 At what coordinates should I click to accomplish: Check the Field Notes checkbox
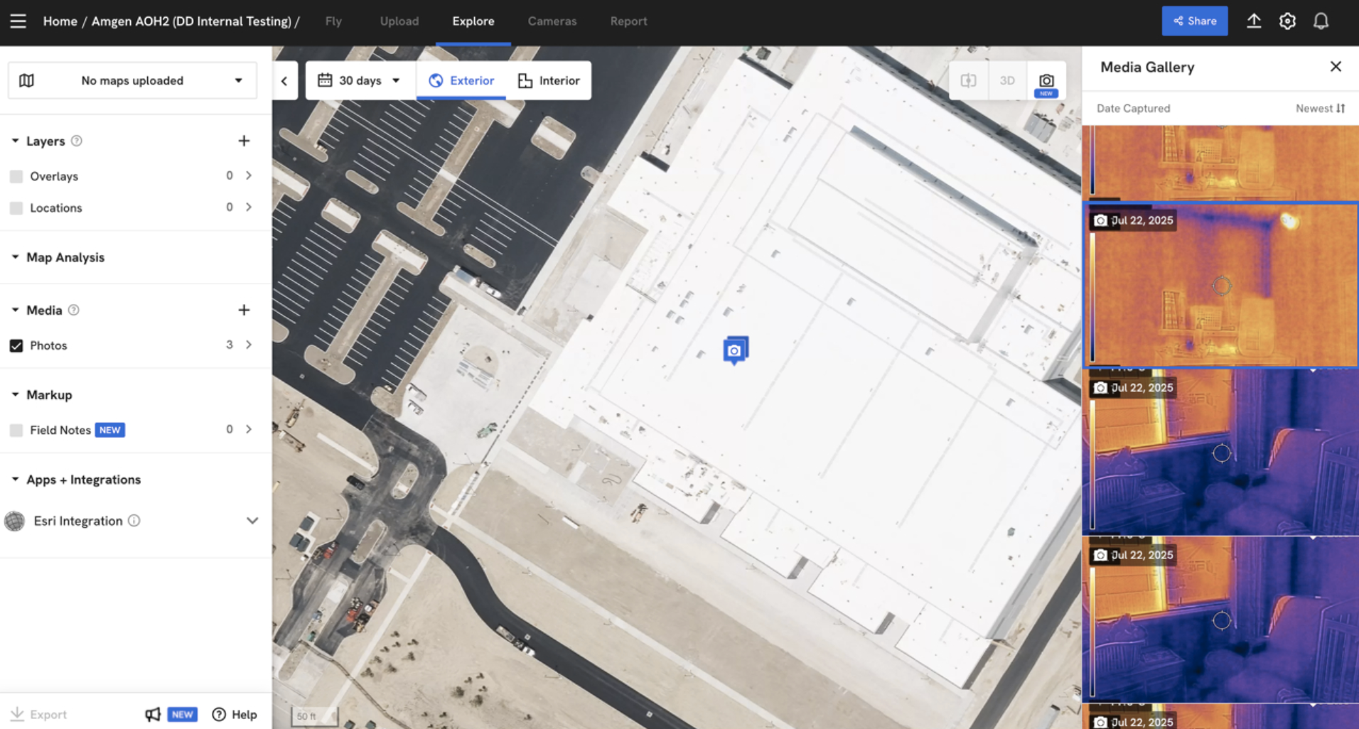coord(16,430)
